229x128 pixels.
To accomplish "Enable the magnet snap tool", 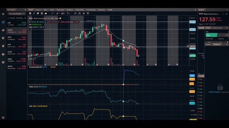I will tap(79, 14).
